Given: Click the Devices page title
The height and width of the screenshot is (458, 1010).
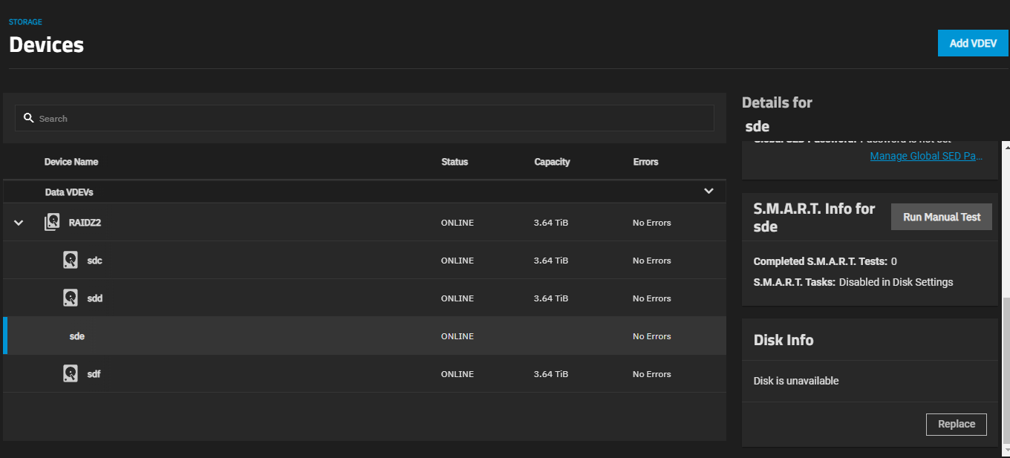Looking at the screenshot, I should (46, 45).
